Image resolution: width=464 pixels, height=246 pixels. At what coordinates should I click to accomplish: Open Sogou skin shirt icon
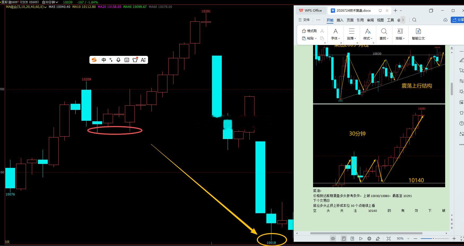tap(135, 60)
